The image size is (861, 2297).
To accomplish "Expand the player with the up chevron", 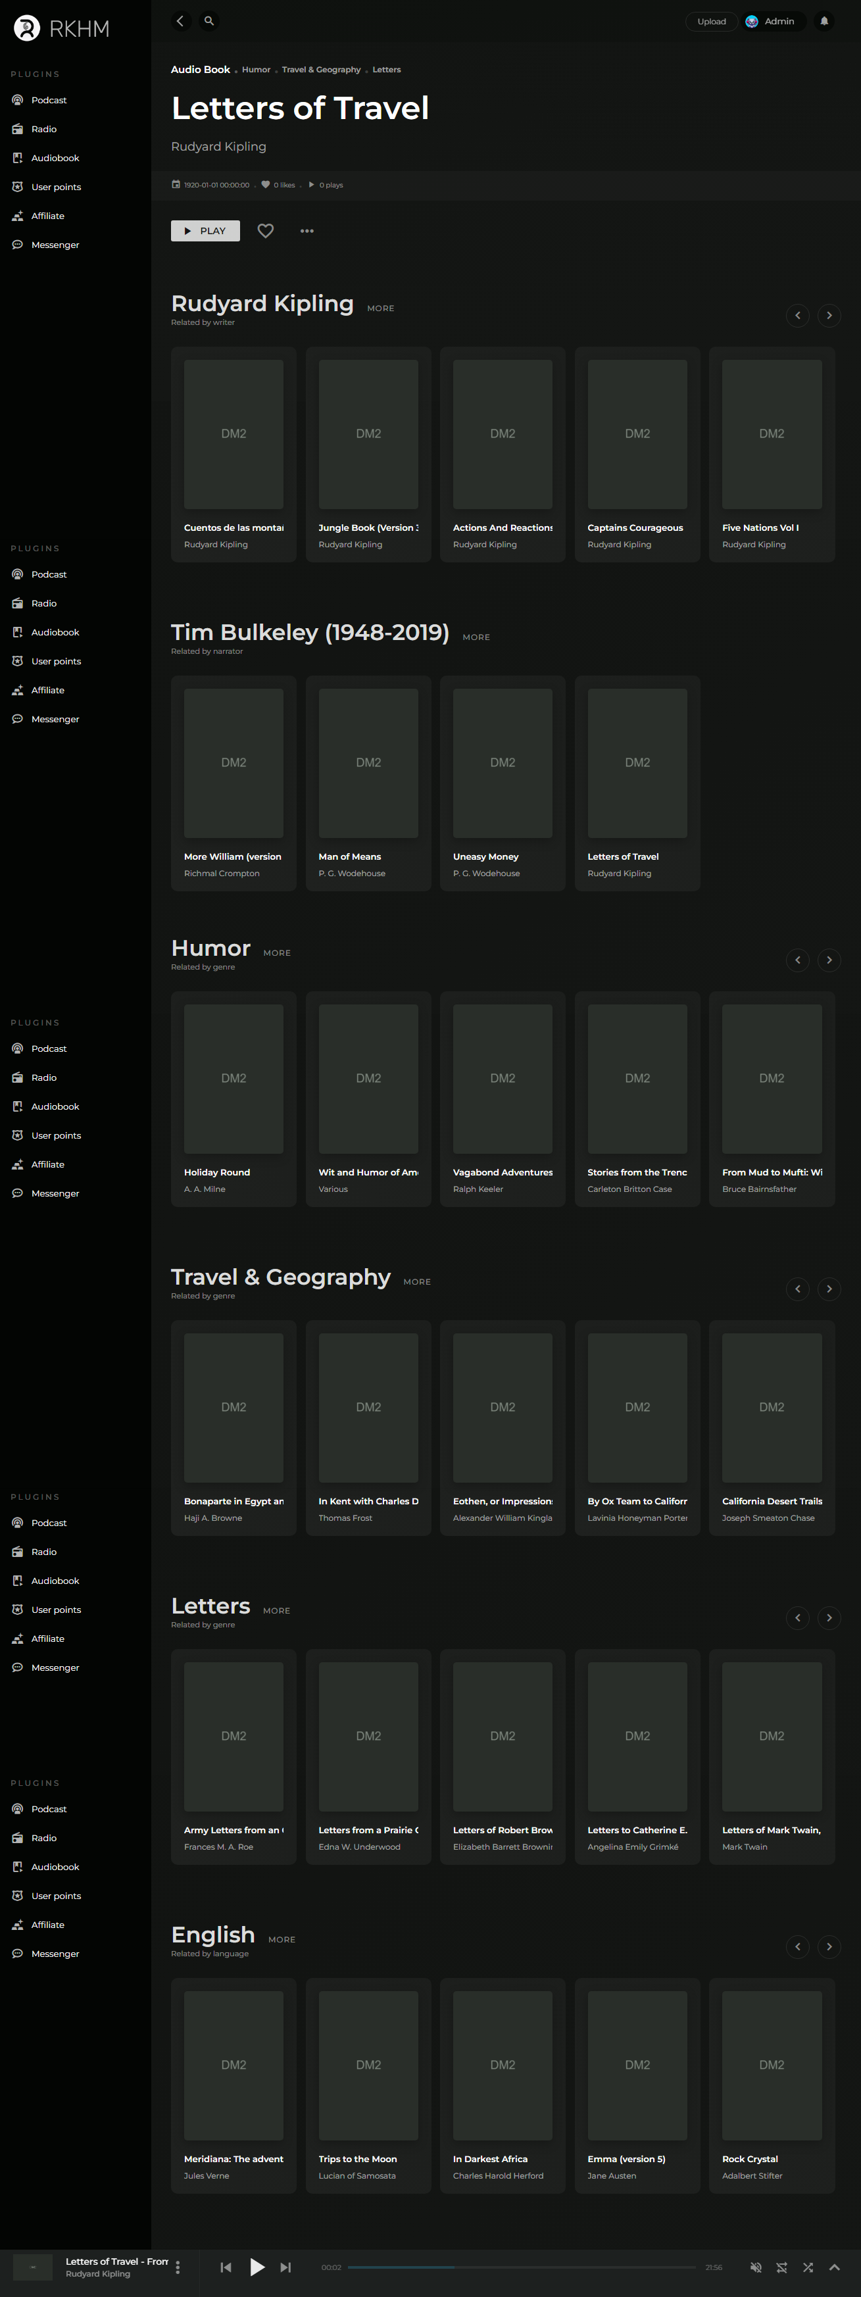I will pos(834,2267).
